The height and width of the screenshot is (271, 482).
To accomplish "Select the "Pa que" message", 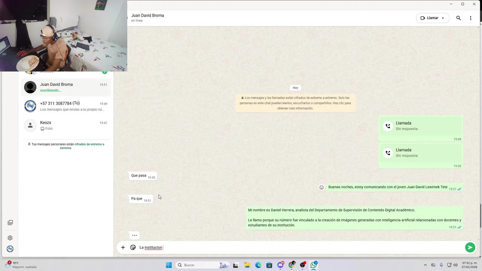I will (141, 199).
